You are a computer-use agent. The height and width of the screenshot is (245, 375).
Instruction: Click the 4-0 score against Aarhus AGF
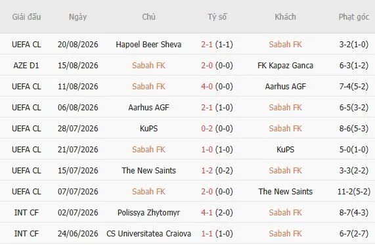207,86
